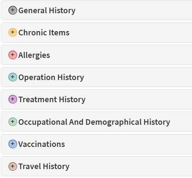The width and height of the screenshot is (192, 178).
Task: Click blank space in Allergies panel row
Action: point(120,55)
